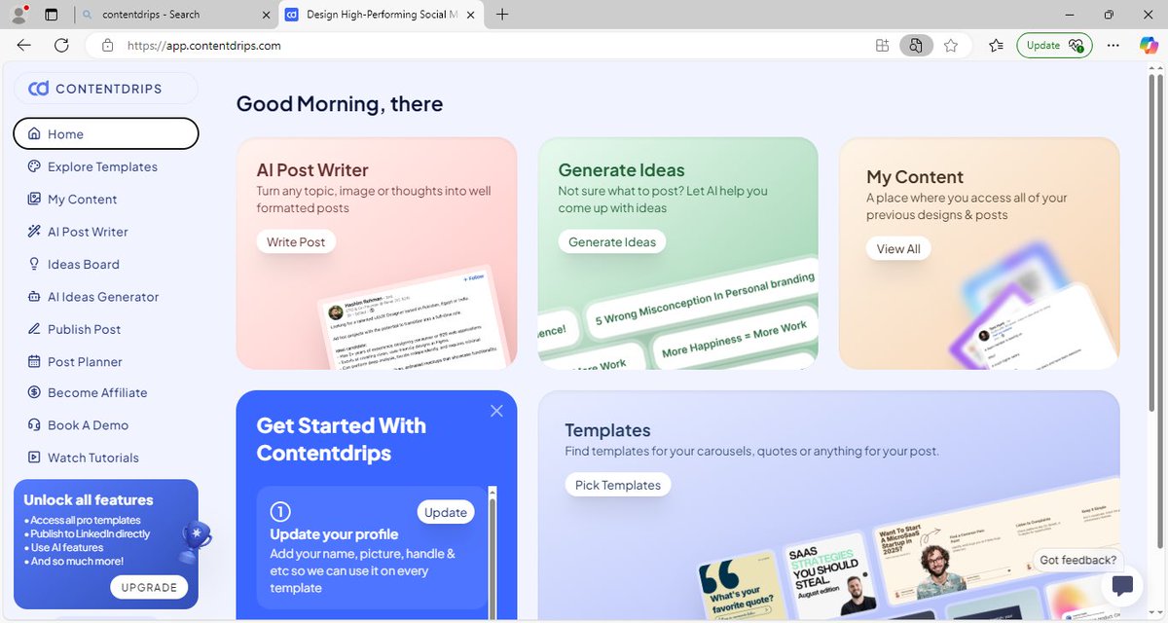This screenshot has height=623, width=1168.
Task: Click the Update profile button
Action: [446, 512]
